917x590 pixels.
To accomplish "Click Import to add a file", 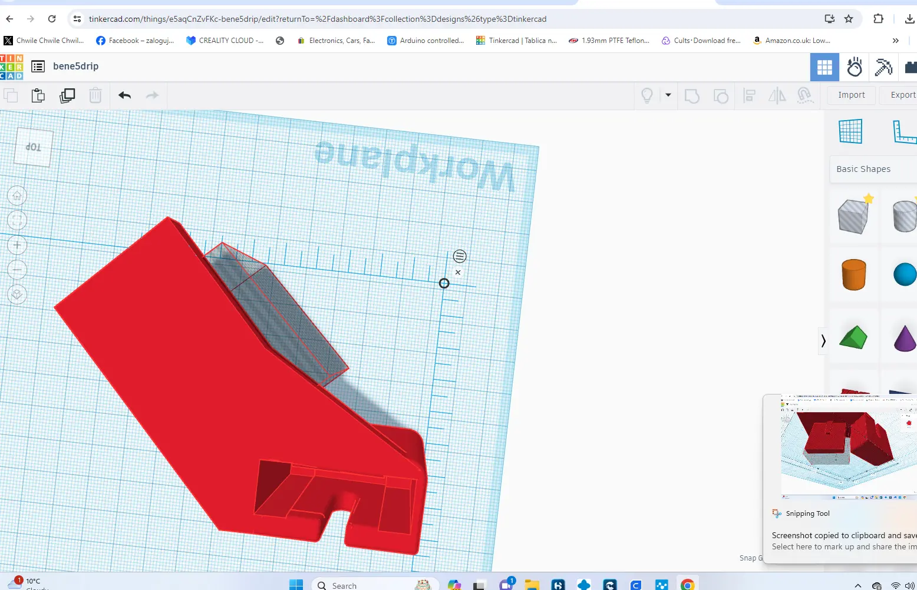I will [851, 95].
